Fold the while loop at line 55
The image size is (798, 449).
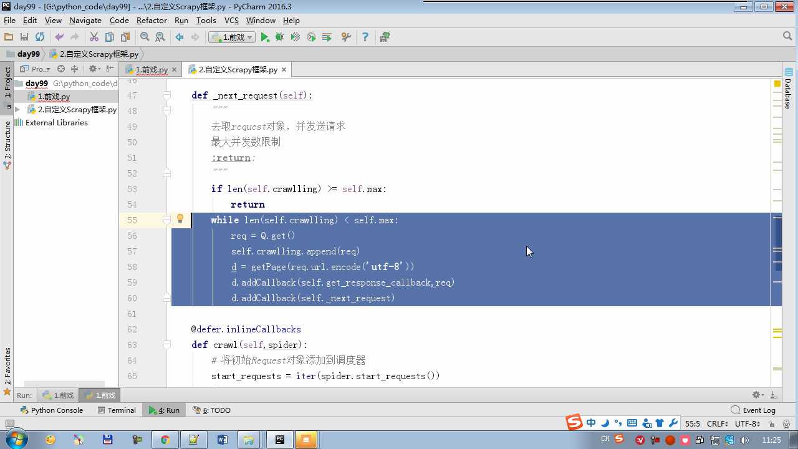166,220
